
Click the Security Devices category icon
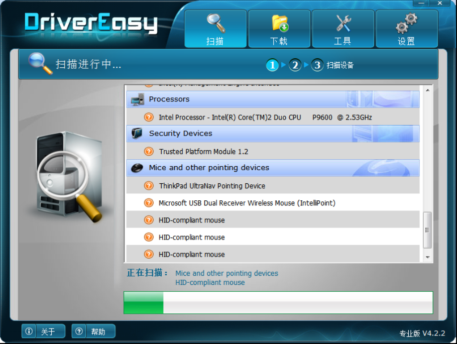tap(137, 134)
